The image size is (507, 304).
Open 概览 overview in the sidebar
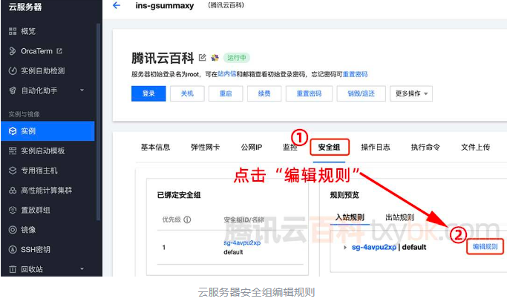[x=27, y=31]
